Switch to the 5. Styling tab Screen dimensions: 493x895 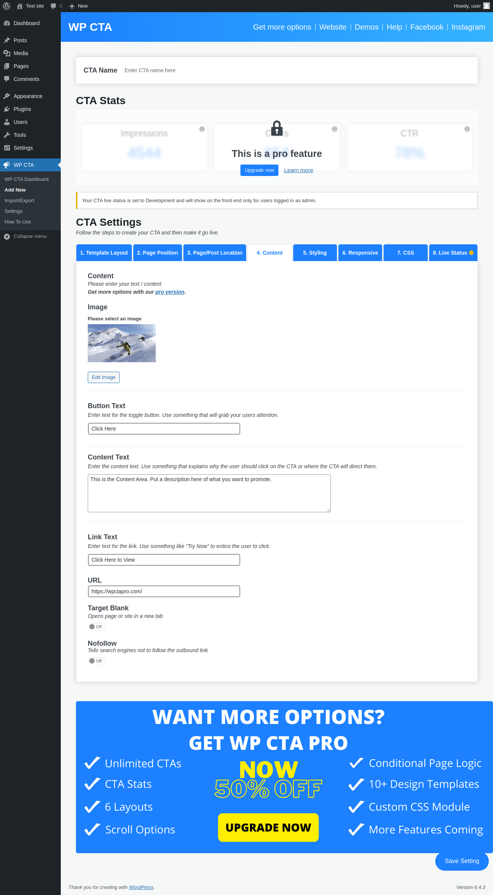point(315,253)
